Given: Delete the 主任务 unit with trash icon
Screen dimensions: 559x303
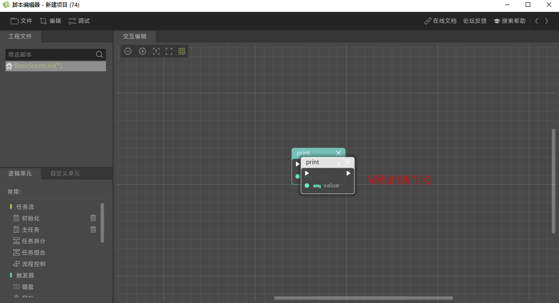Looking at the screenshot, I should coord(93,229).
